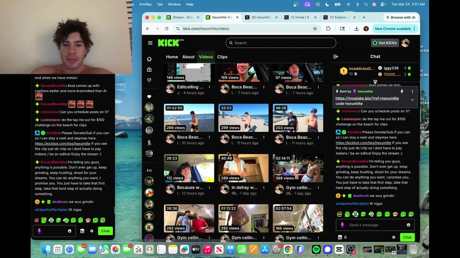Open options for the 1:42:50 Boca Beach video
Screen dimensions: 460x258
coord(209,137)
